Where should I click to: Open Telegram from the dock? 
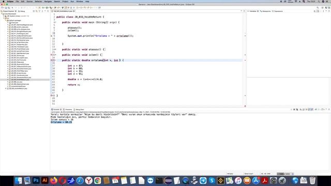click(203, 180)
